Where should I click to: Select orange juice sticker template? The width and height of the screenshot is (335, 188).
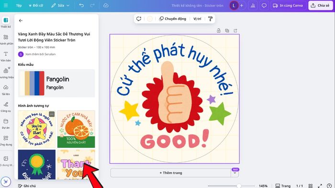[76, 129]
